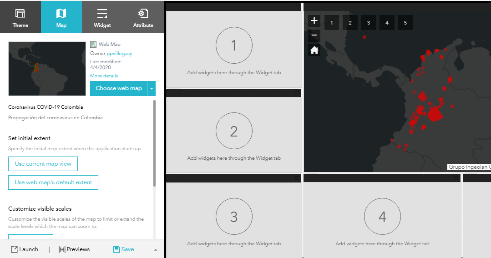Maximize widget panel 4 via corner icon
The width and height of the screenshot is (491, 258).
click(x=456, y=178)
